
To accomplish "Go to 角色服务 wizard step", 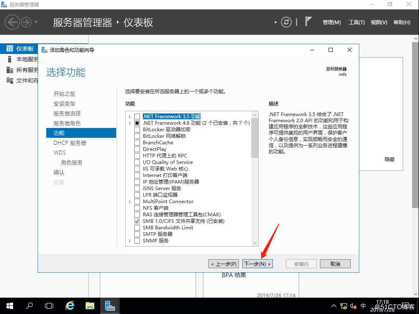I will click(72, 163).
